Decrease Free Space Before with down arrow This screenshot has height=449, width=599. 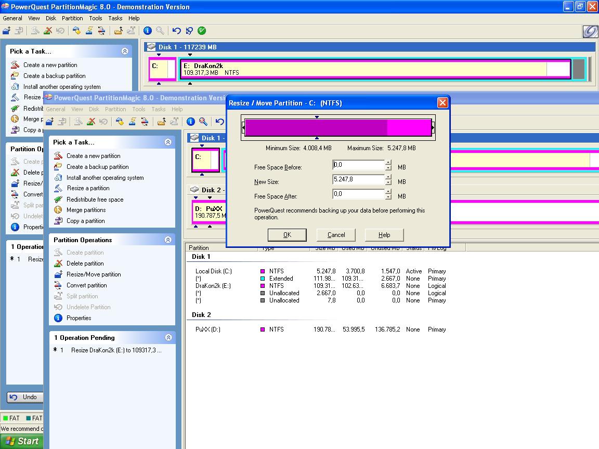coord(388,168)
